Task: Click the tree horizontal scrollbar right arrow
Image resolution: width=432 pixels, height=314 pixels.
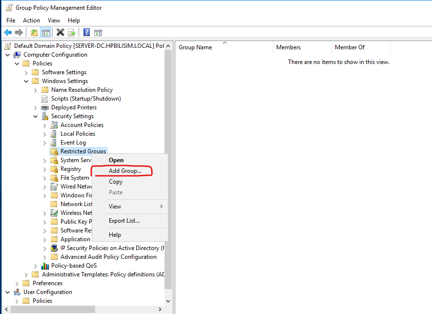Action: click(160, 309)
